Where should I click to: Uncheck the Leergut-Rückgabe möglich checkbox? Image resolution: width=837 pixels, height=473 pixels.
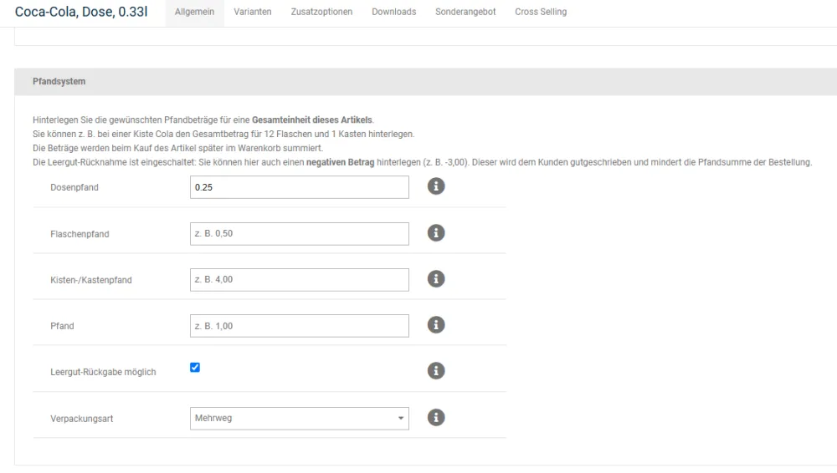195,368
